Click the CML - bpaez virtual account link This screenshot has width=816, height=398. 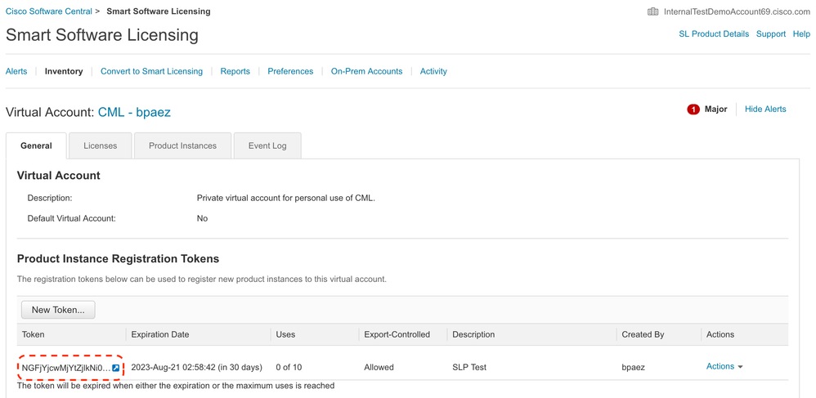134,112
